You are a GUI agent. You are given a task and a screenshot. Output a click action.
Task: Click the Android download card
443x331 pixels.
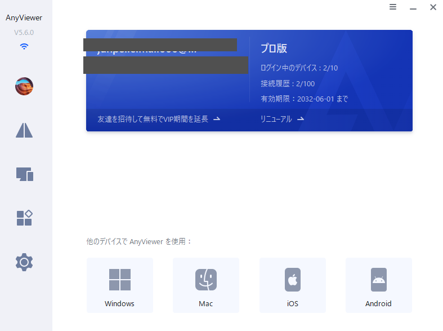click(379, 285)
